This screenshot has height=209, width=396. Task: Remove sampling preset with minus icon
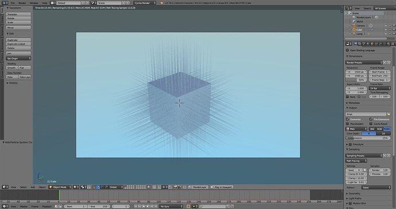coord(389,156)
